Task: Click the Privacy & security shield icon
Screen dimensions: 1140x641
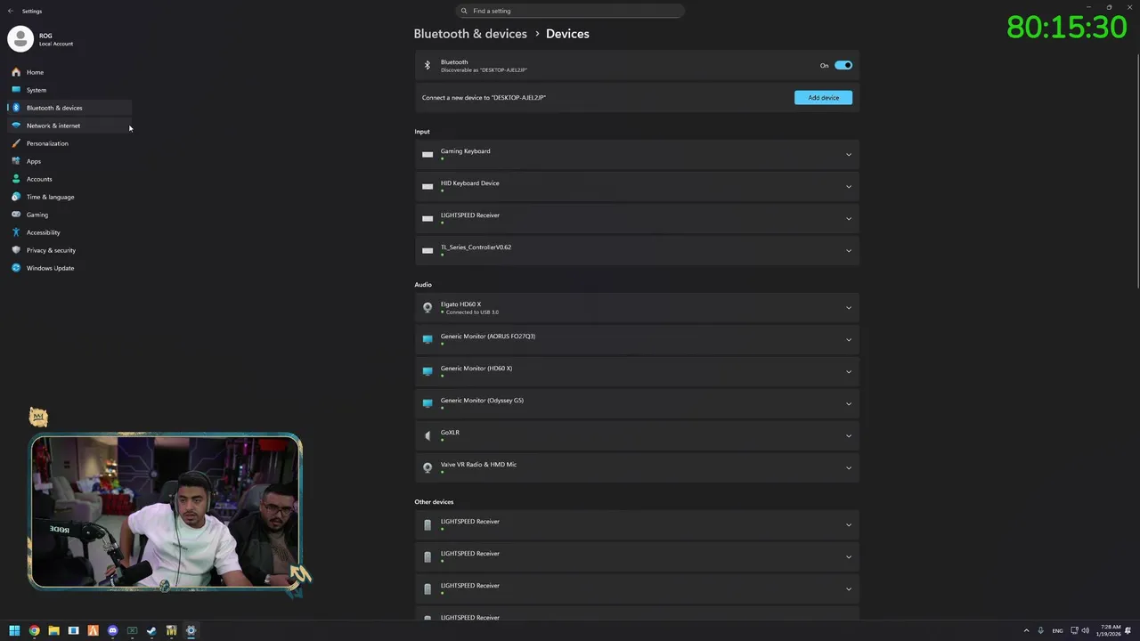Action: pyautogui.click(x=16, y=250)
